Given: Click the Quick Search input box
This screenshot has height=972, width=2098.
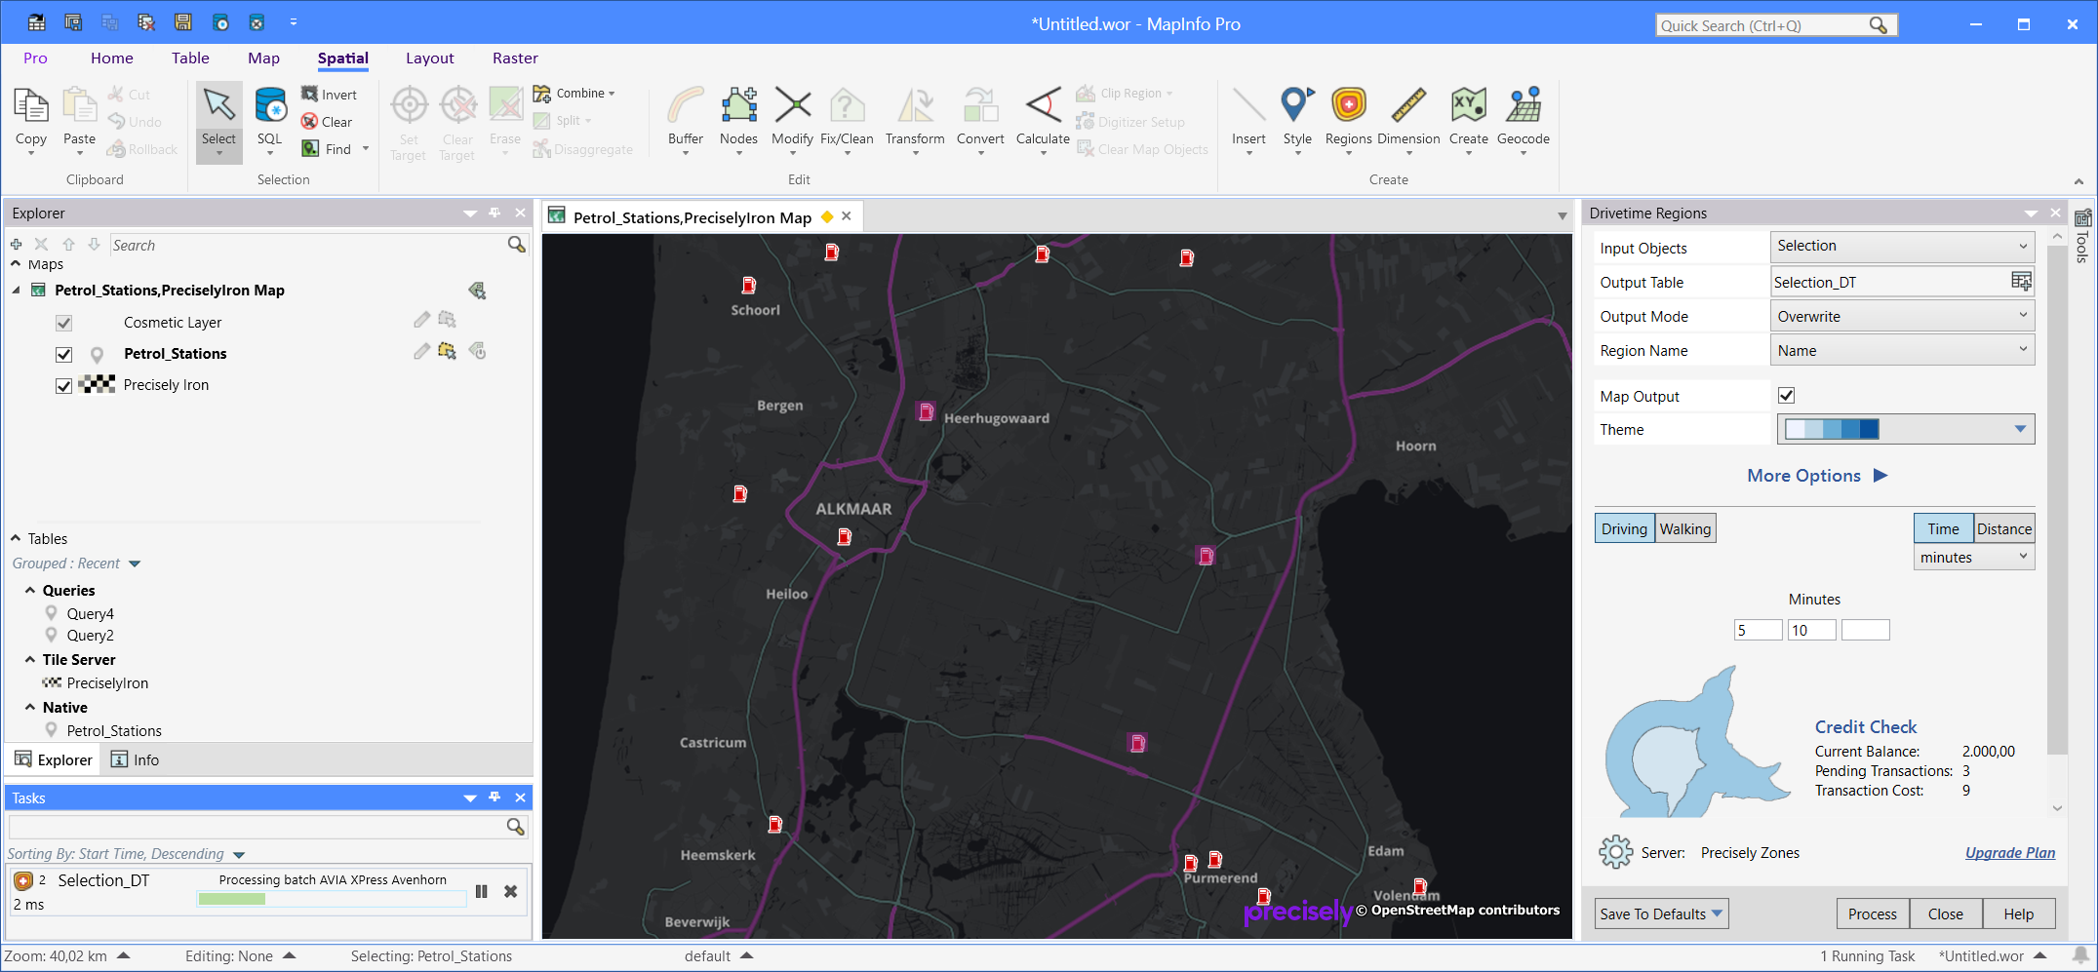Looking at the screenshot, I should [1763, 25].
